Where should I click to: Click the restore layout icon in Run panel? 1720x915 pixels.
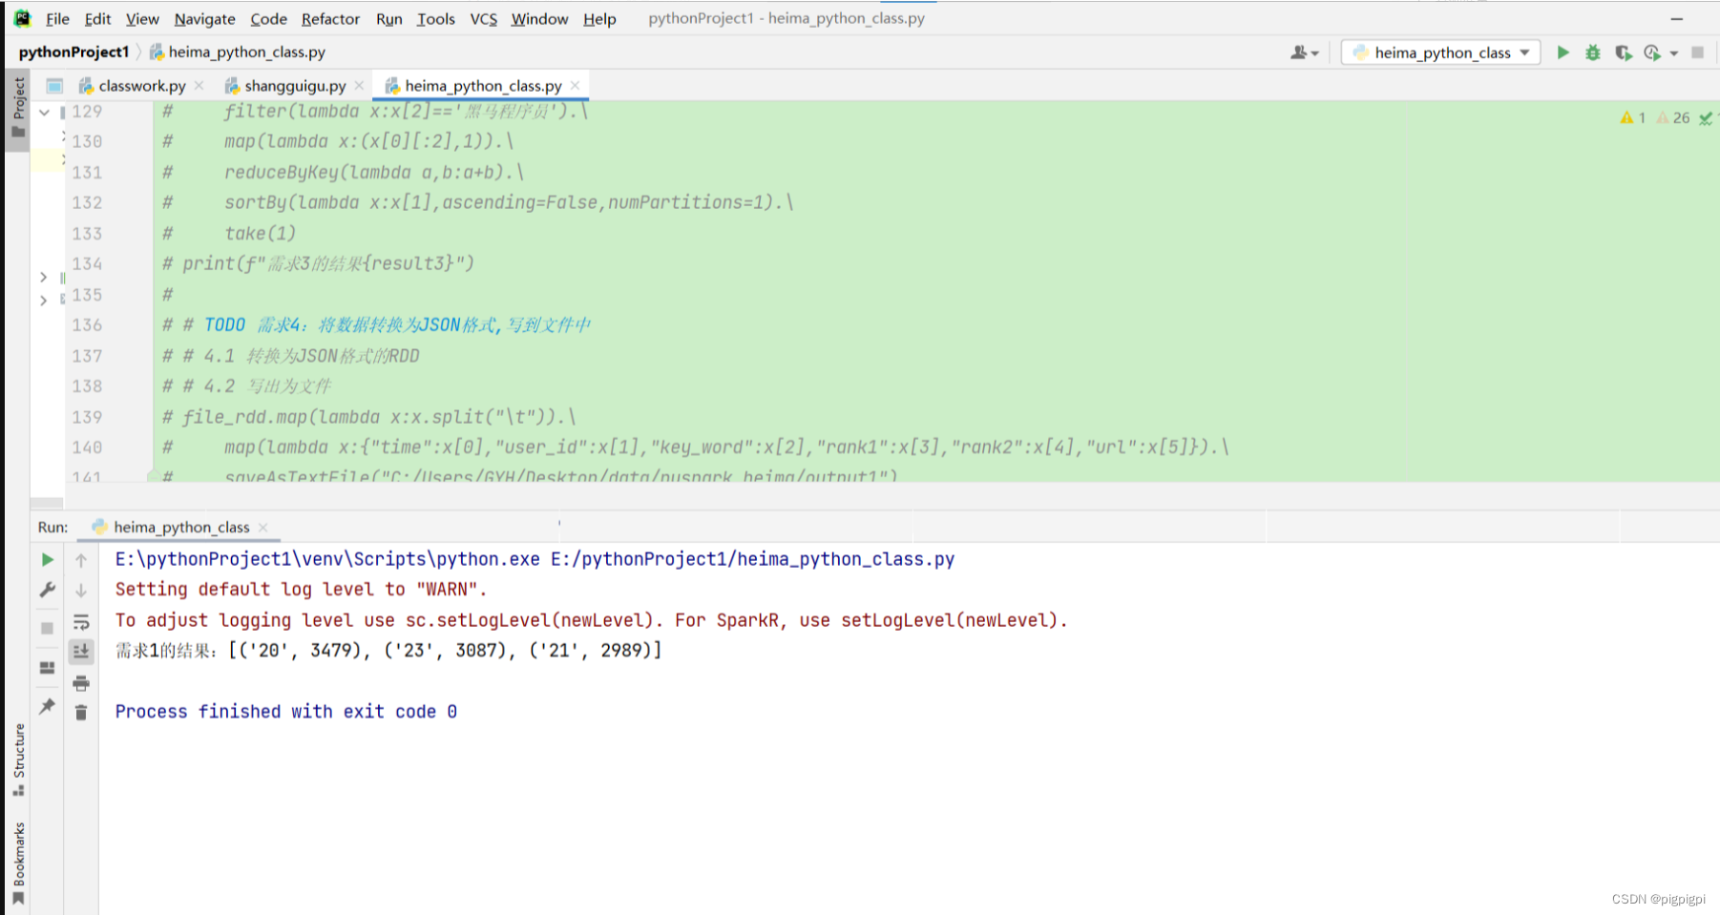(x=47, y=668)
